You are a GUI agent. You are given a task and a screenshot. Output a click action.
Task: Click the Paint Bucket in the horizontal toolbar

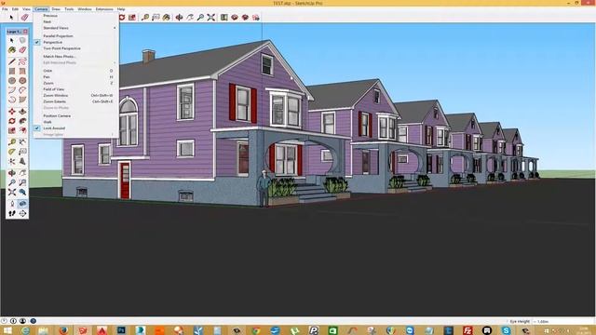coord(166,18)
